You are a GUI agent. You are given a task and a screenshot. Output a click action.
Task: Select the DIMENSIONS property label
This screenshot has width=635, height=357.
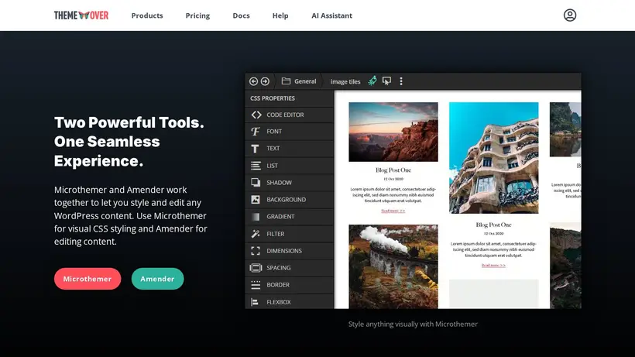click(284, 251)
